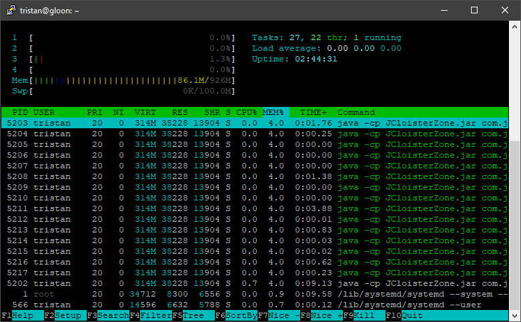Select the highlighted process row 5203
This screenshot has height=322, width=521.
(253, 123)
